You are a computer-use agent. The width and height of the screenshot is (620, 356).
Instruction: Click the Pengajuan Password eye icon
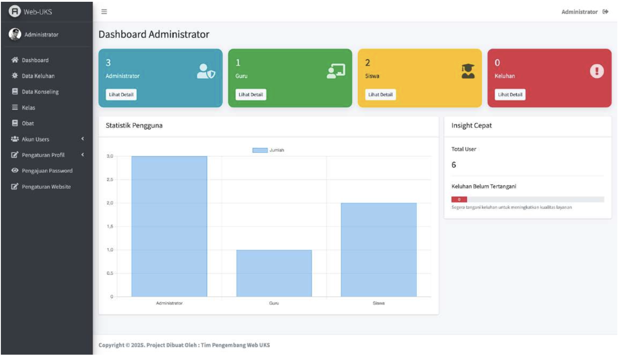pos(14,170)
